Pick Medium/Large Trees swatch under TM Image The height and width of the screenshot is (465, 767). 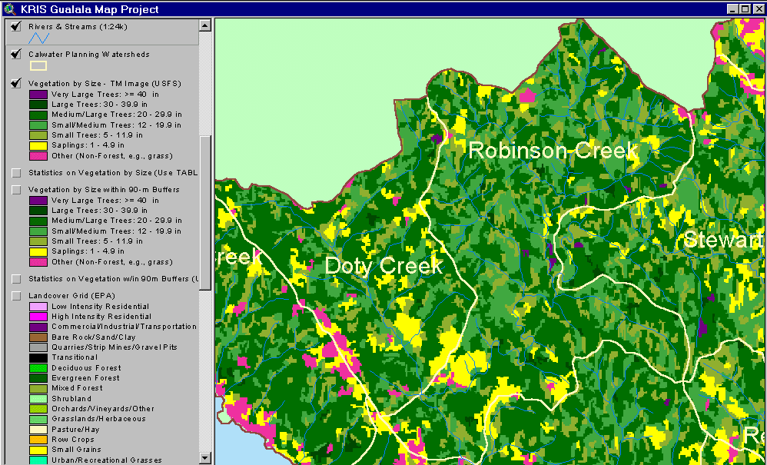click(38, 115)
